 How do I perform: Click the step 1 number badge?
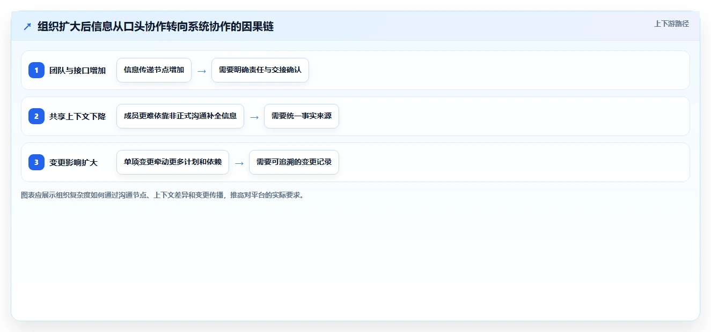coord(36,70)
